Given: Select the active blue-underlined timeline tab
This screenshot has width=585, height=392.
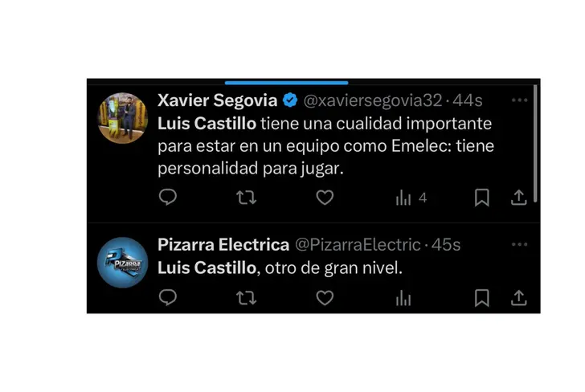Looking at the screenshot, I should pyautogui.click(x=287, y=83).
